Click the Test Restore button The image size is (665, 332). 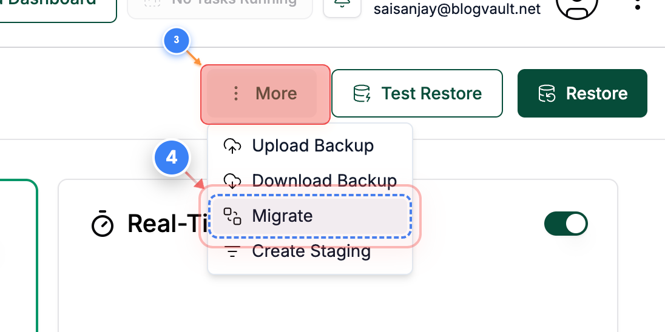pyautogui.click(x=417, y=93)
